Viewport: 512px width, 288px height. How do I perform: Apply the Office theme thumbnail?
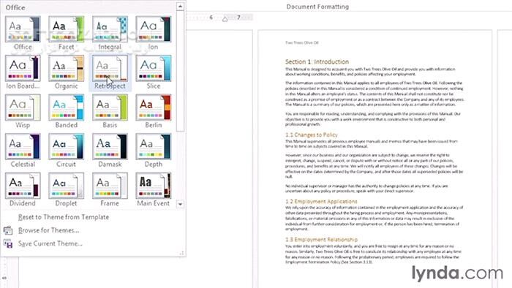click(23, 29)
